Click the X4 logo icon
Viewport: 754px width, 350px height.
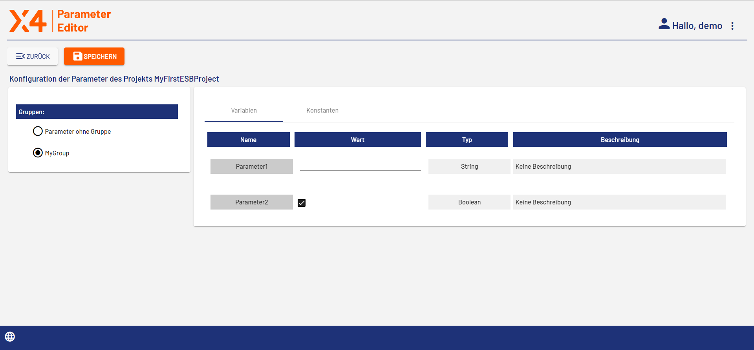pos(28,21)
